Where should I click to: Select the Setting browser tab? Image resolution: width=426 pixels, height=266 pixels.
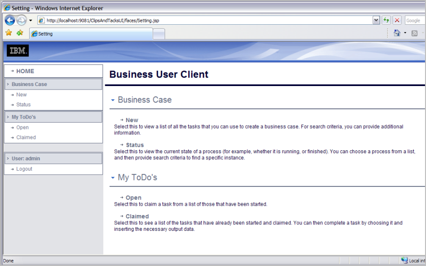[91, 34]
